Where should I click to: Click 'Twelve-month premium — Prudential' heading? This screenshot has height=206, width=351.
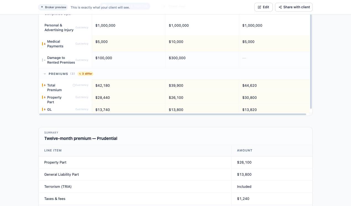tap(81, 139)
